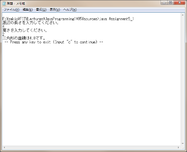
Task: Maximize the Notepad window
Action: [171, 3]
